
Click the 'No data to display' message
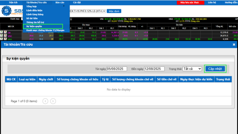pyautogui.click(x=119, y=90)
